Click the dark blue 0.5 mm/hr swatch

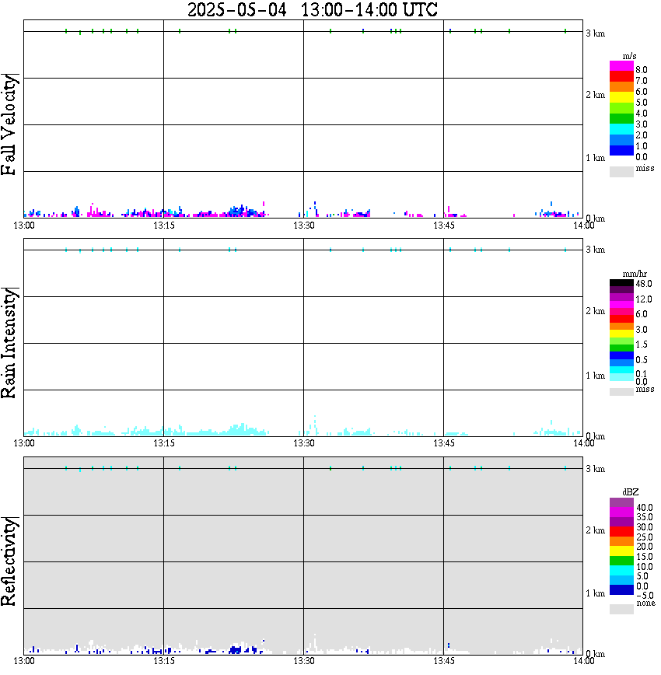coord(621,355)
